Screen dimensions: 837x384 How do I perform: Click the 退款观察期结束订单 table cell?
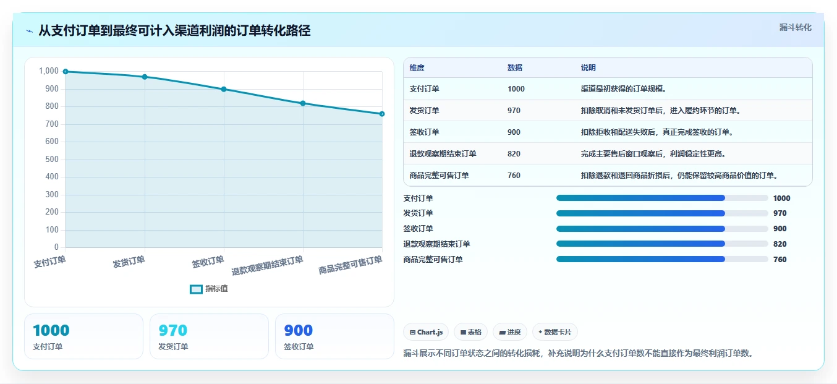click(x=443, y=154)
